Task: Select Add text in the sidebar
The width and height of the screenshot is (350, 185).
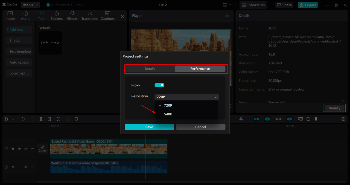Action: [19, 29]
